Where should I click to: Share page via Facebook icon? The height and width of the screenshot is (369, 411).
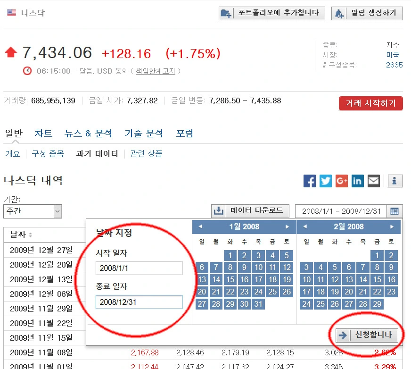[310, 181]
